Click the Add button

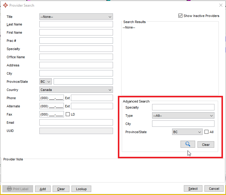click(x=43, y=189)
